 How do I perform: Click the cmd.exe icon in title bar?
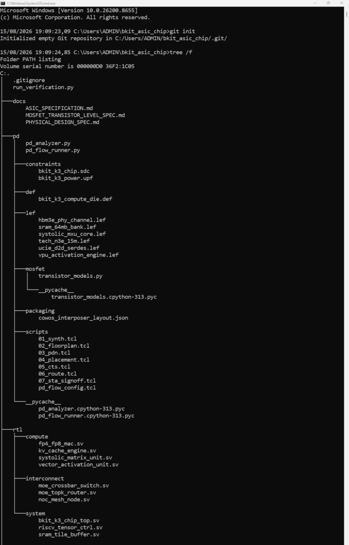tap(3, 3)
